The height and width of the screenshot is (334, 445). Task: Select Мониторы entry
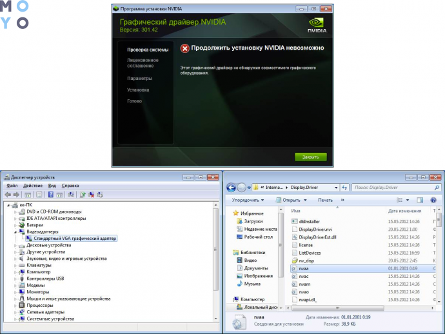[38, 292]
